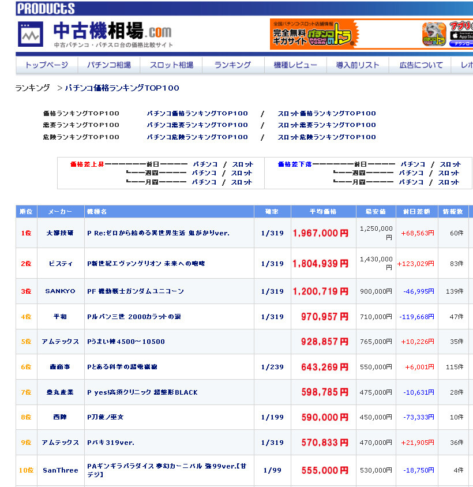This screenshot has width=473, height=487.
Task: Click maker 大都技研 in rank 1 row
Action: [60, 233]
